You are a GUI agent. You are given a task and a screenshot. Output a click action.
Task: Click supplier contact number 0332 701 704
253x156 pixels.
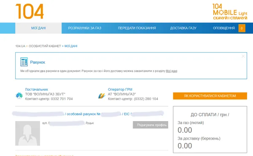click(62, 99)
